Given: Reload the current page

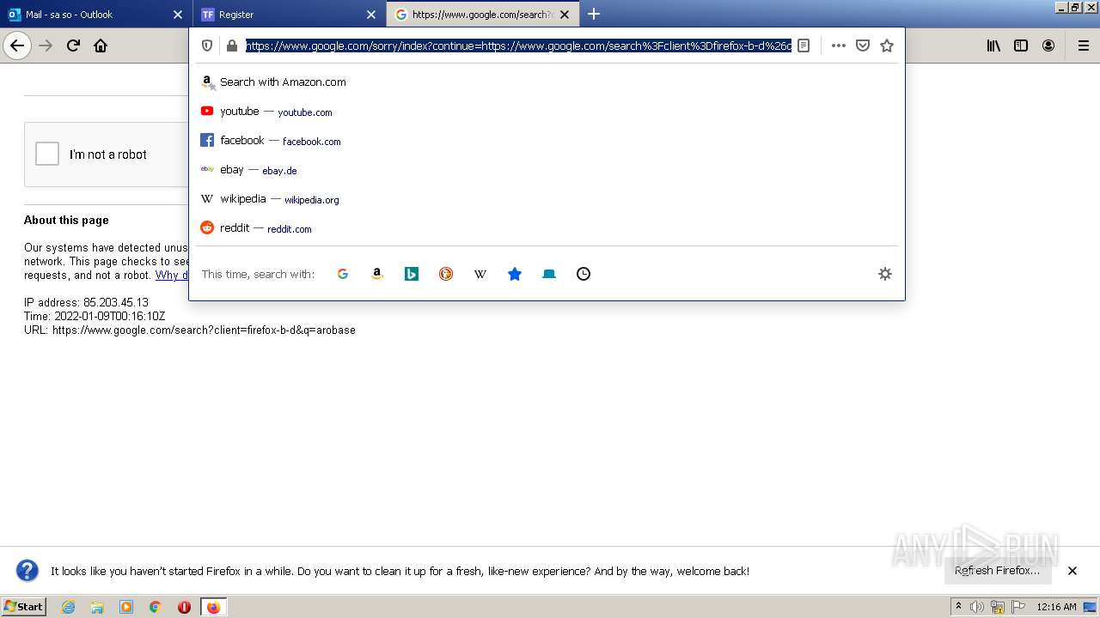Looking at the screenshot, I should click(x=74, y=45).
